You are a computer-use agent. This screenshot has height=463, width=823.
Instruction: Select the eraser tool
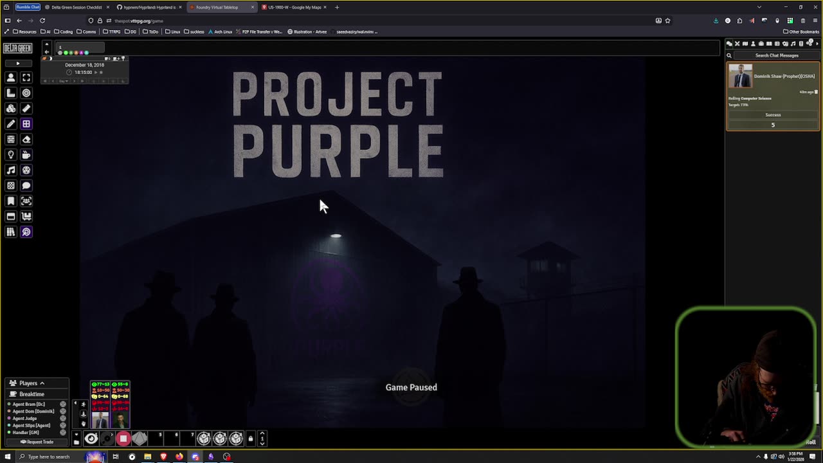pos(26,140)
